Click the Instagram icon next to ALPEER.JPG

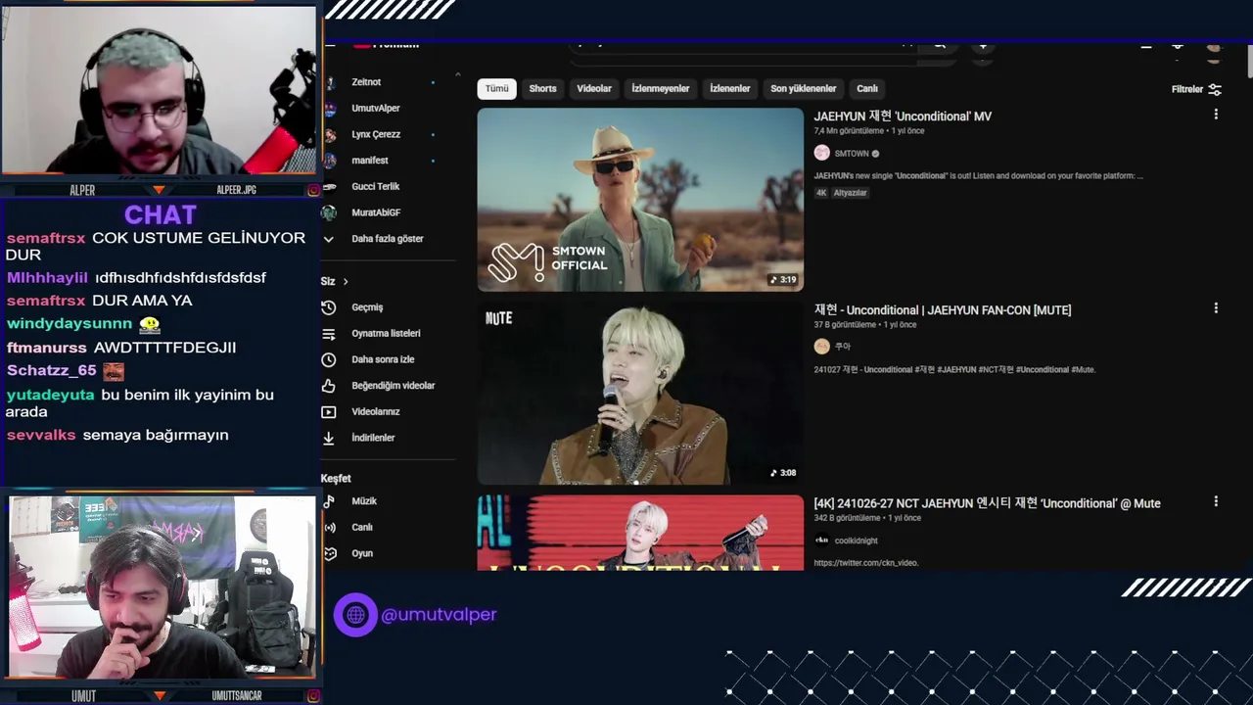pyautogui.click(x=313, y=190)
